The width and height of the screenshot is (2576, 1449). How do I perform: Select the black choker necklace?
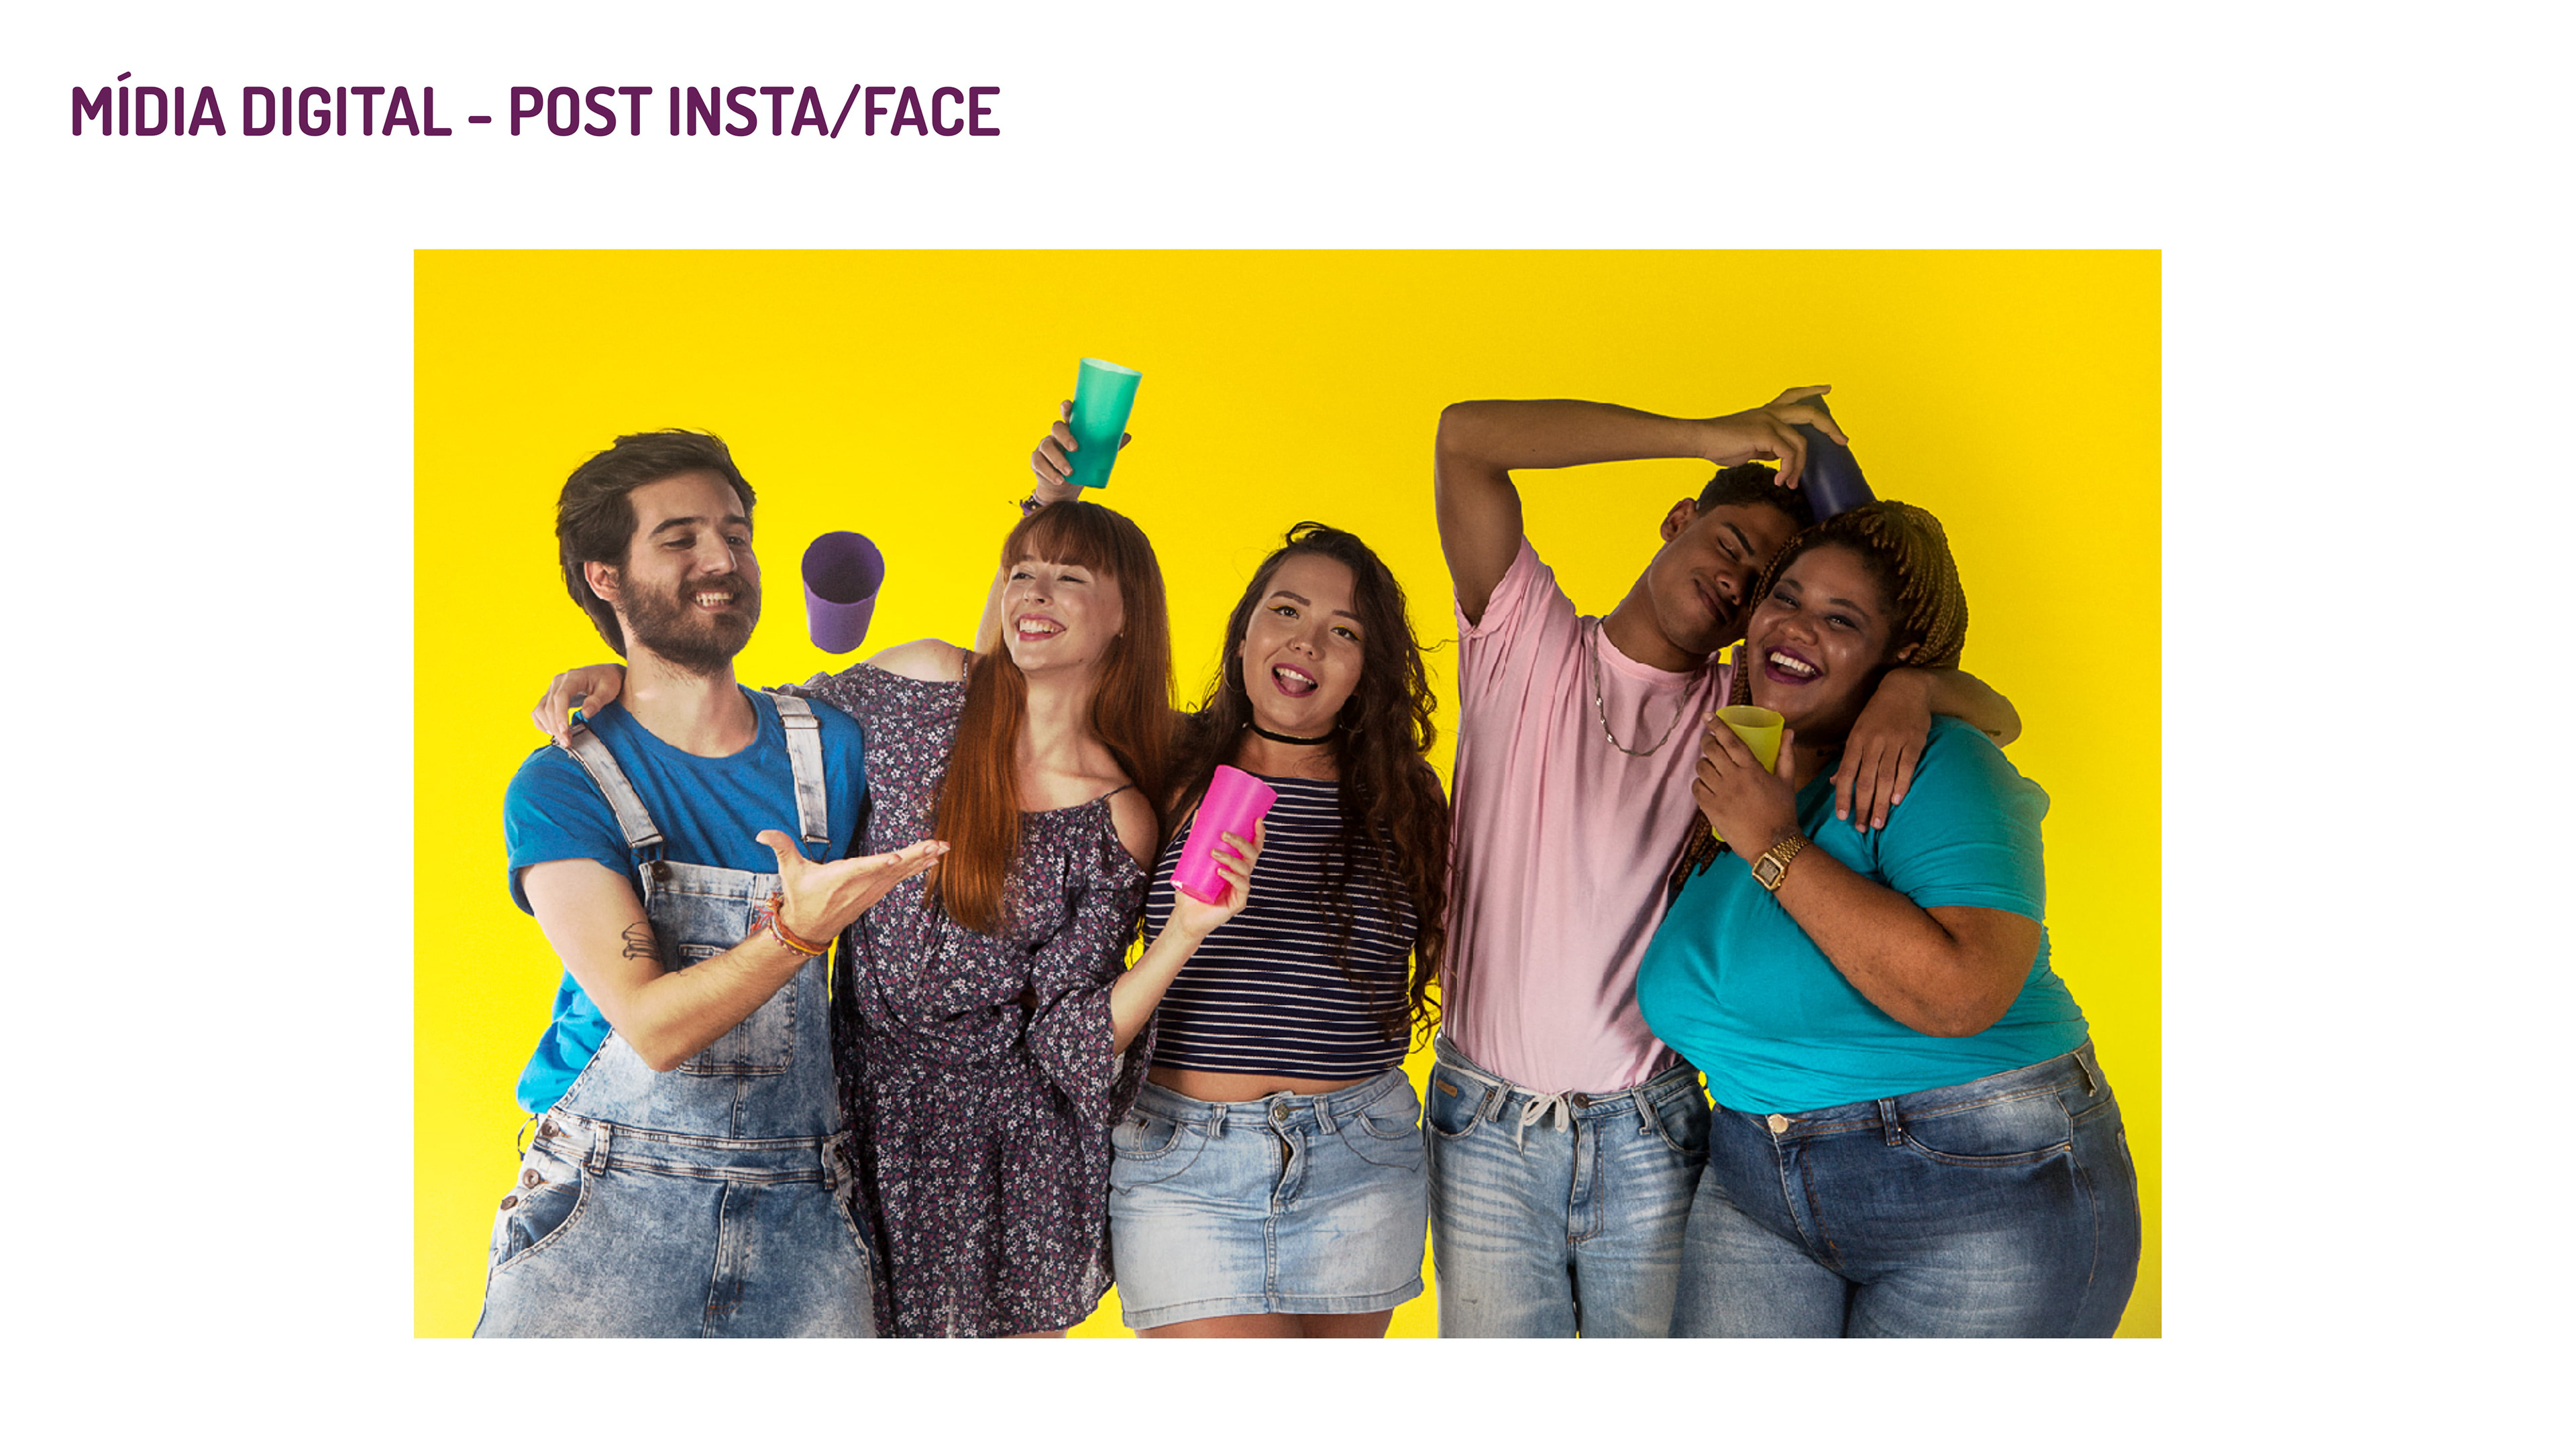1291,736
